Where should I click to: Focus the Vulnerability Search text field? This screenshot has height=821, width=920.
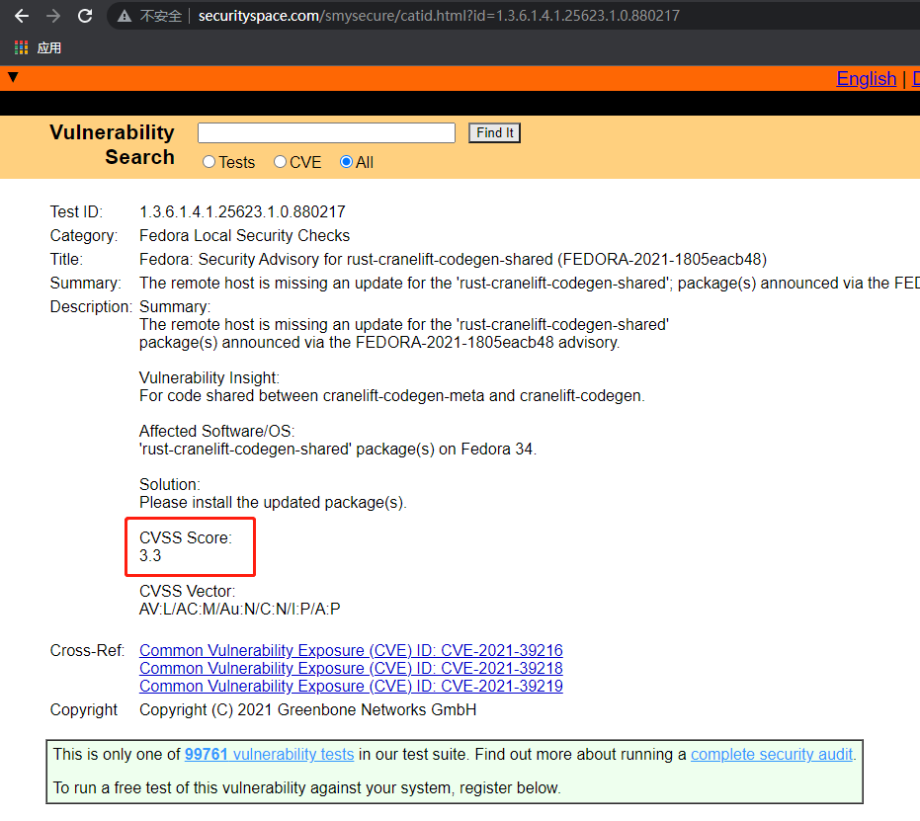326,132
